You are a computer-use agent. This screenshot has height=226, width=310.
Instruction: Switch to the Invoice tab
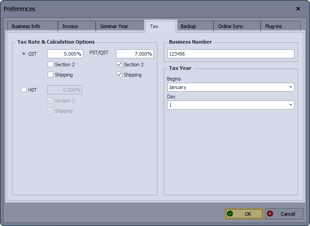[76, 26]
